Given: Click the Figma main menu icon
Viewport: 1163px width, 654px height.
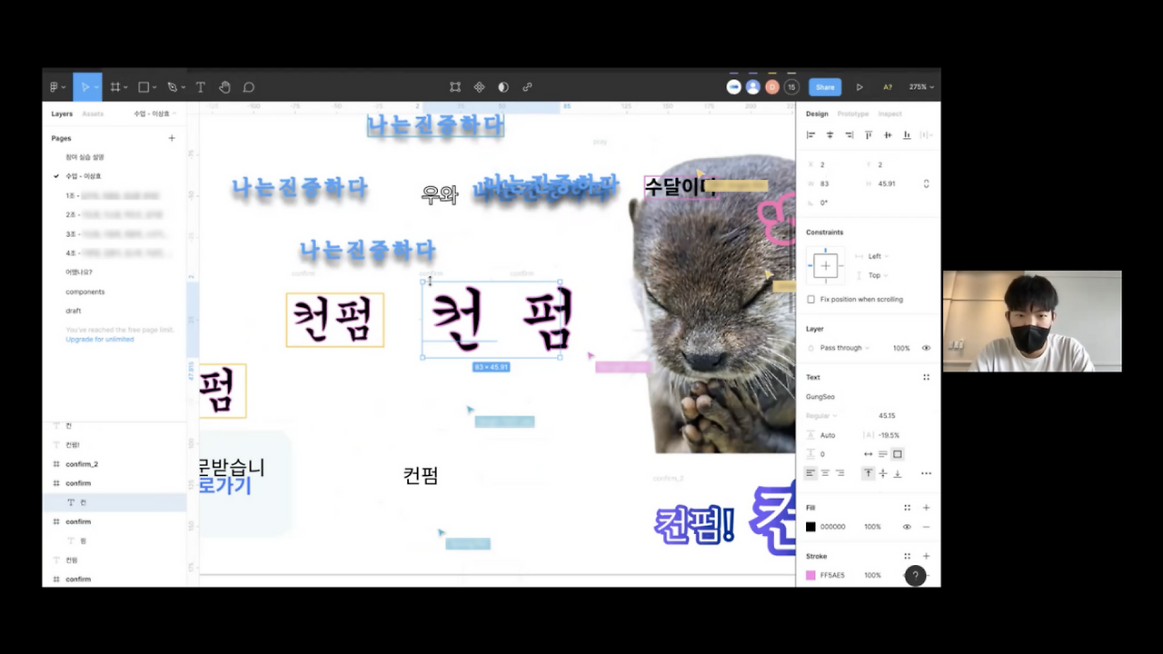Looking at the screenshot, I should pos(53,86).
